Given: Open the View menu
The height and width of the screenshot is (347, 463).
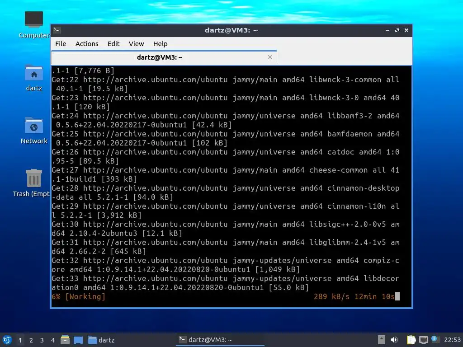Looking at the screenshot, I should coord(136,44).
